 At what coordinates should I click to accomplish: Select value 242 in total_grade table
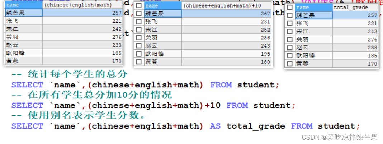(x=356, y=32)
